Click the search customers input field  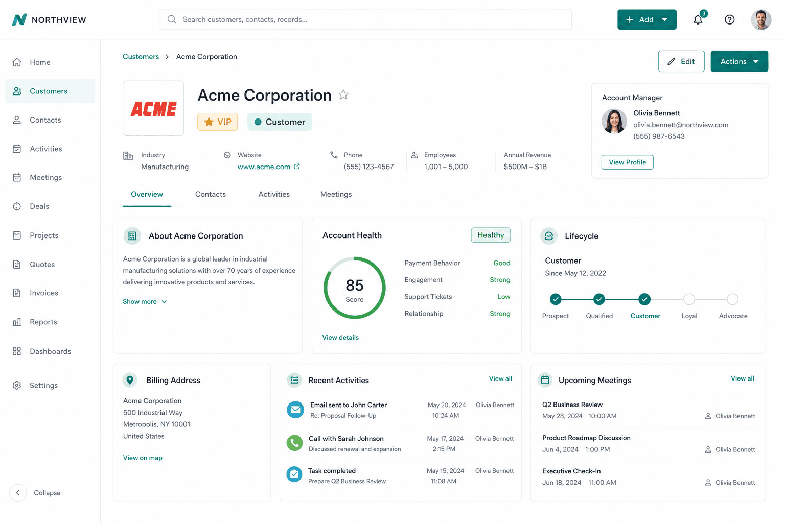click(366, 19)
